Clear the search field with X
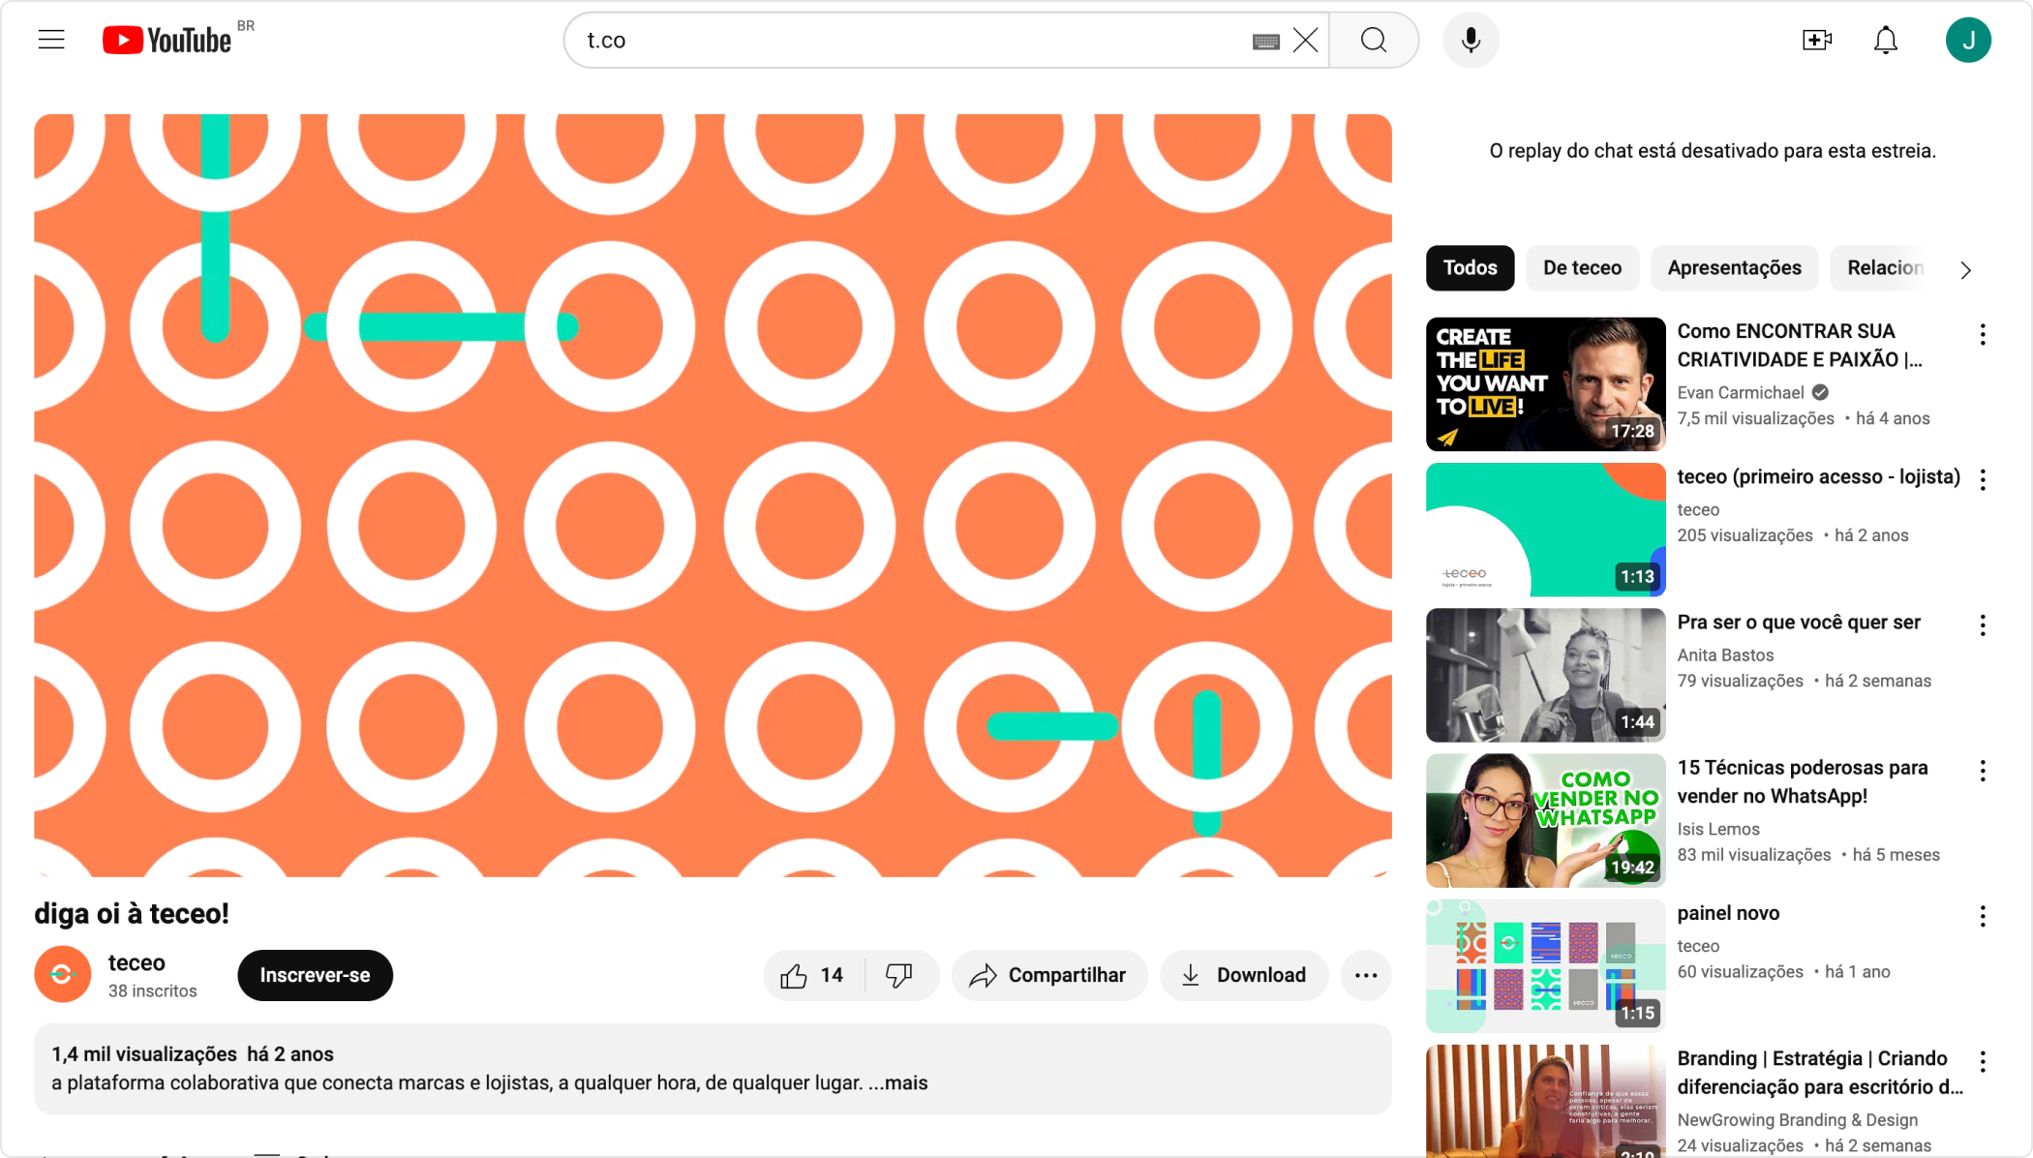This screenshot has height=1158, width=2033. pos(1306,41)
